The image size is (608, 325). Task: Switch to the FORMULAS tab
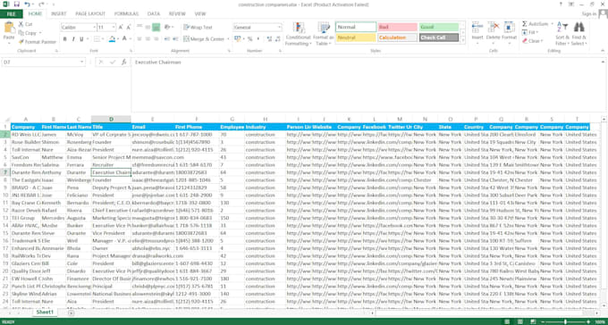(x=126, y=13)
